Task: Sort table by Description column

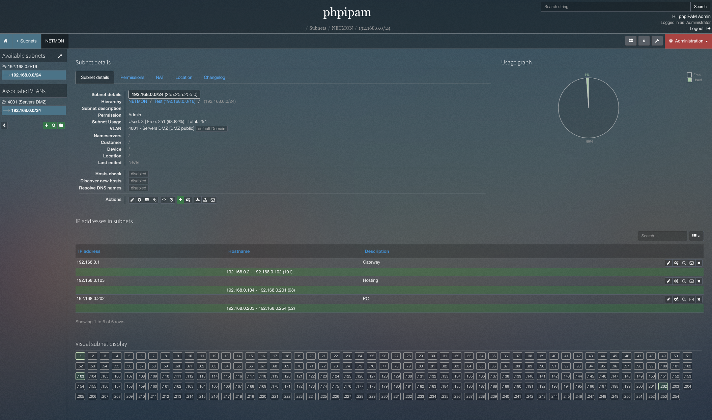Action: (377, 251)
